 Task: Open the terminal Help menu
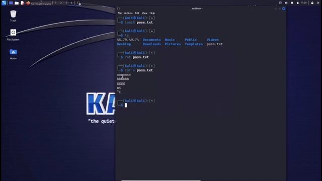(152, 13)
